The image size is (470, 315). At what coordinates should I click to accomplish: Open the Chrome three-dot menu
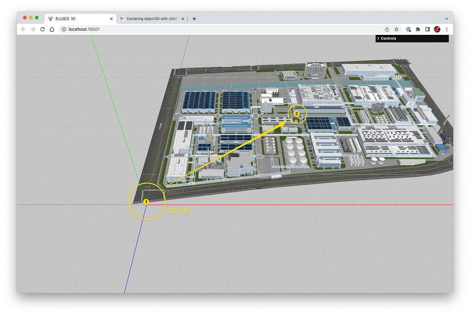point(447,29)
